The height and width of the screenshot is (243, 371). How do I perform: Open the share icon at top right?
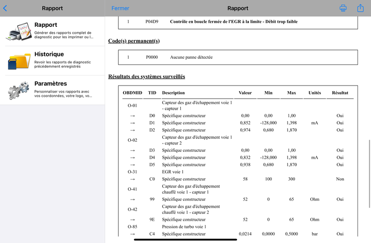click(x=360, y=8)
